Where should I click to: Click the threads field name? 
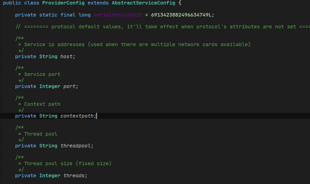click(74, 175)
